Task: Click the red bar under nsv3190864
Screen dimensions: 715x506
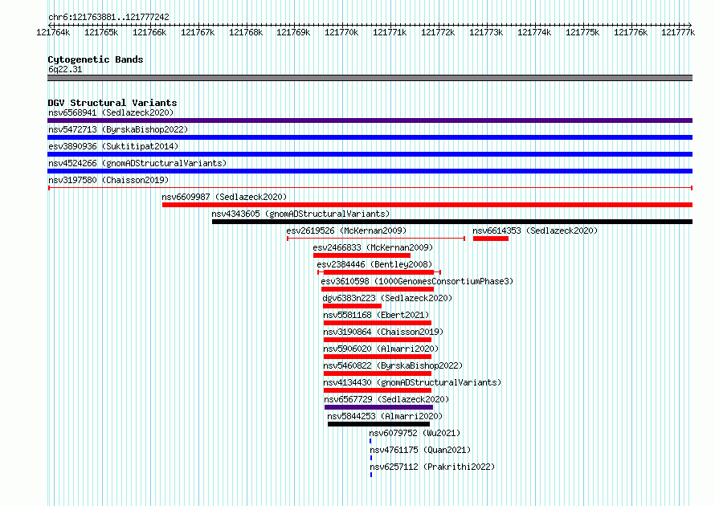Action: click(378, 340)
